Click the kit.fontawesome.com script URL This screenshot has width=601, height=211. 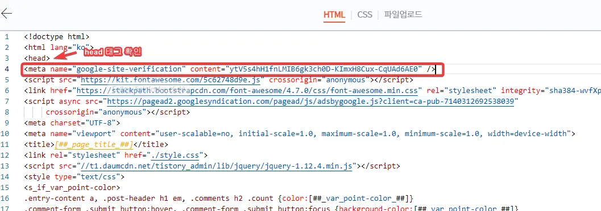[x=171, y=80]
